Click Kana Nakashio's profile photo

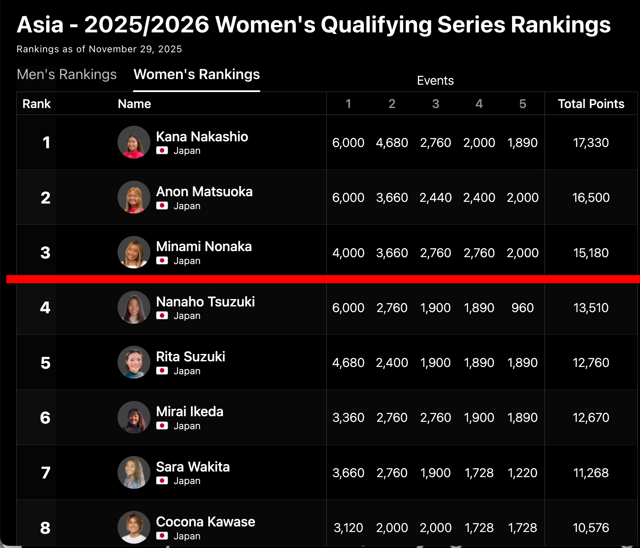[134, 142]
